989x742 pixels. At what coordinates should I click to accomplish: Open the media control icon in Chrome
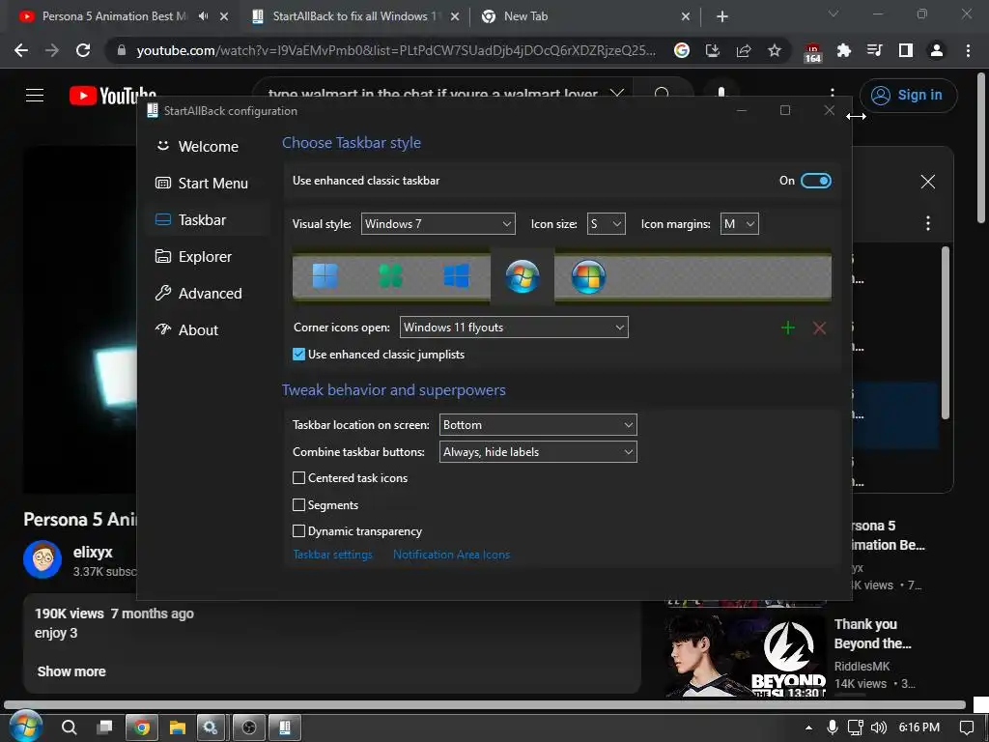click(x=874, y=50)
